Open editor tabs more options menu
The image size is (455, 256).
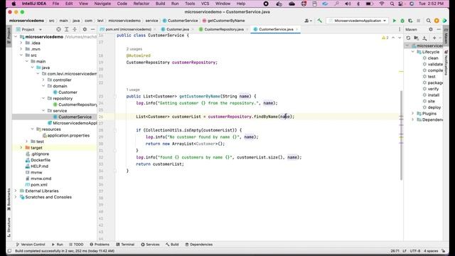[400, 29]
